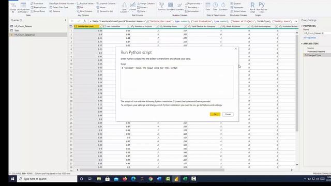Screen dimensions: 331x186
Task: Click the Transpose table command
Action: tap(37, 4)
